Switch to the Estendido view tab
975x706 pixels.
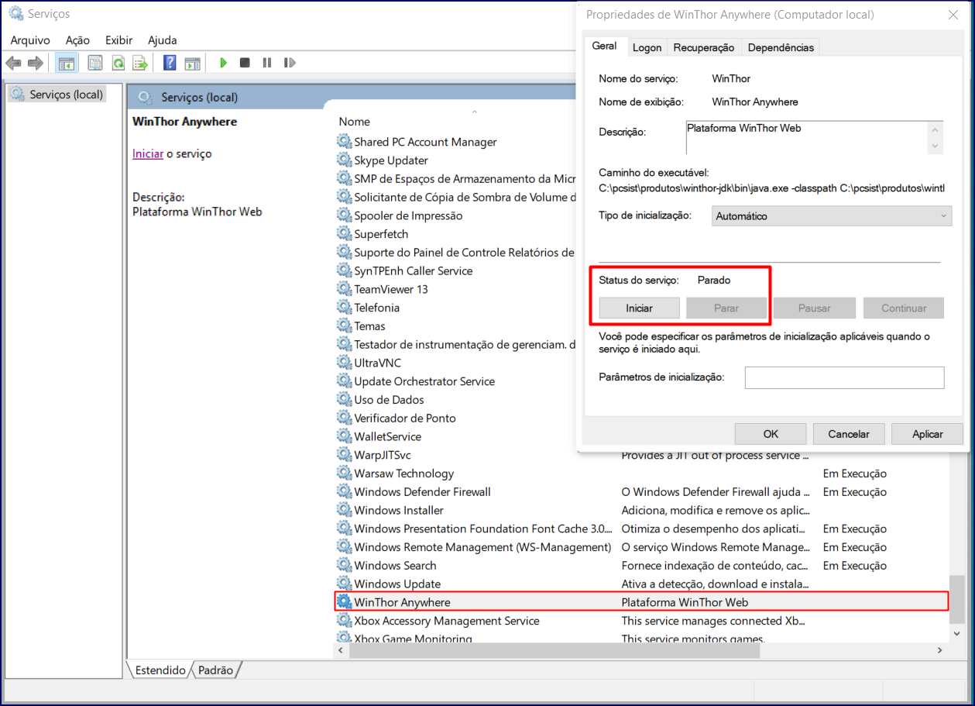pyautogui.click(x=160, y=670)
